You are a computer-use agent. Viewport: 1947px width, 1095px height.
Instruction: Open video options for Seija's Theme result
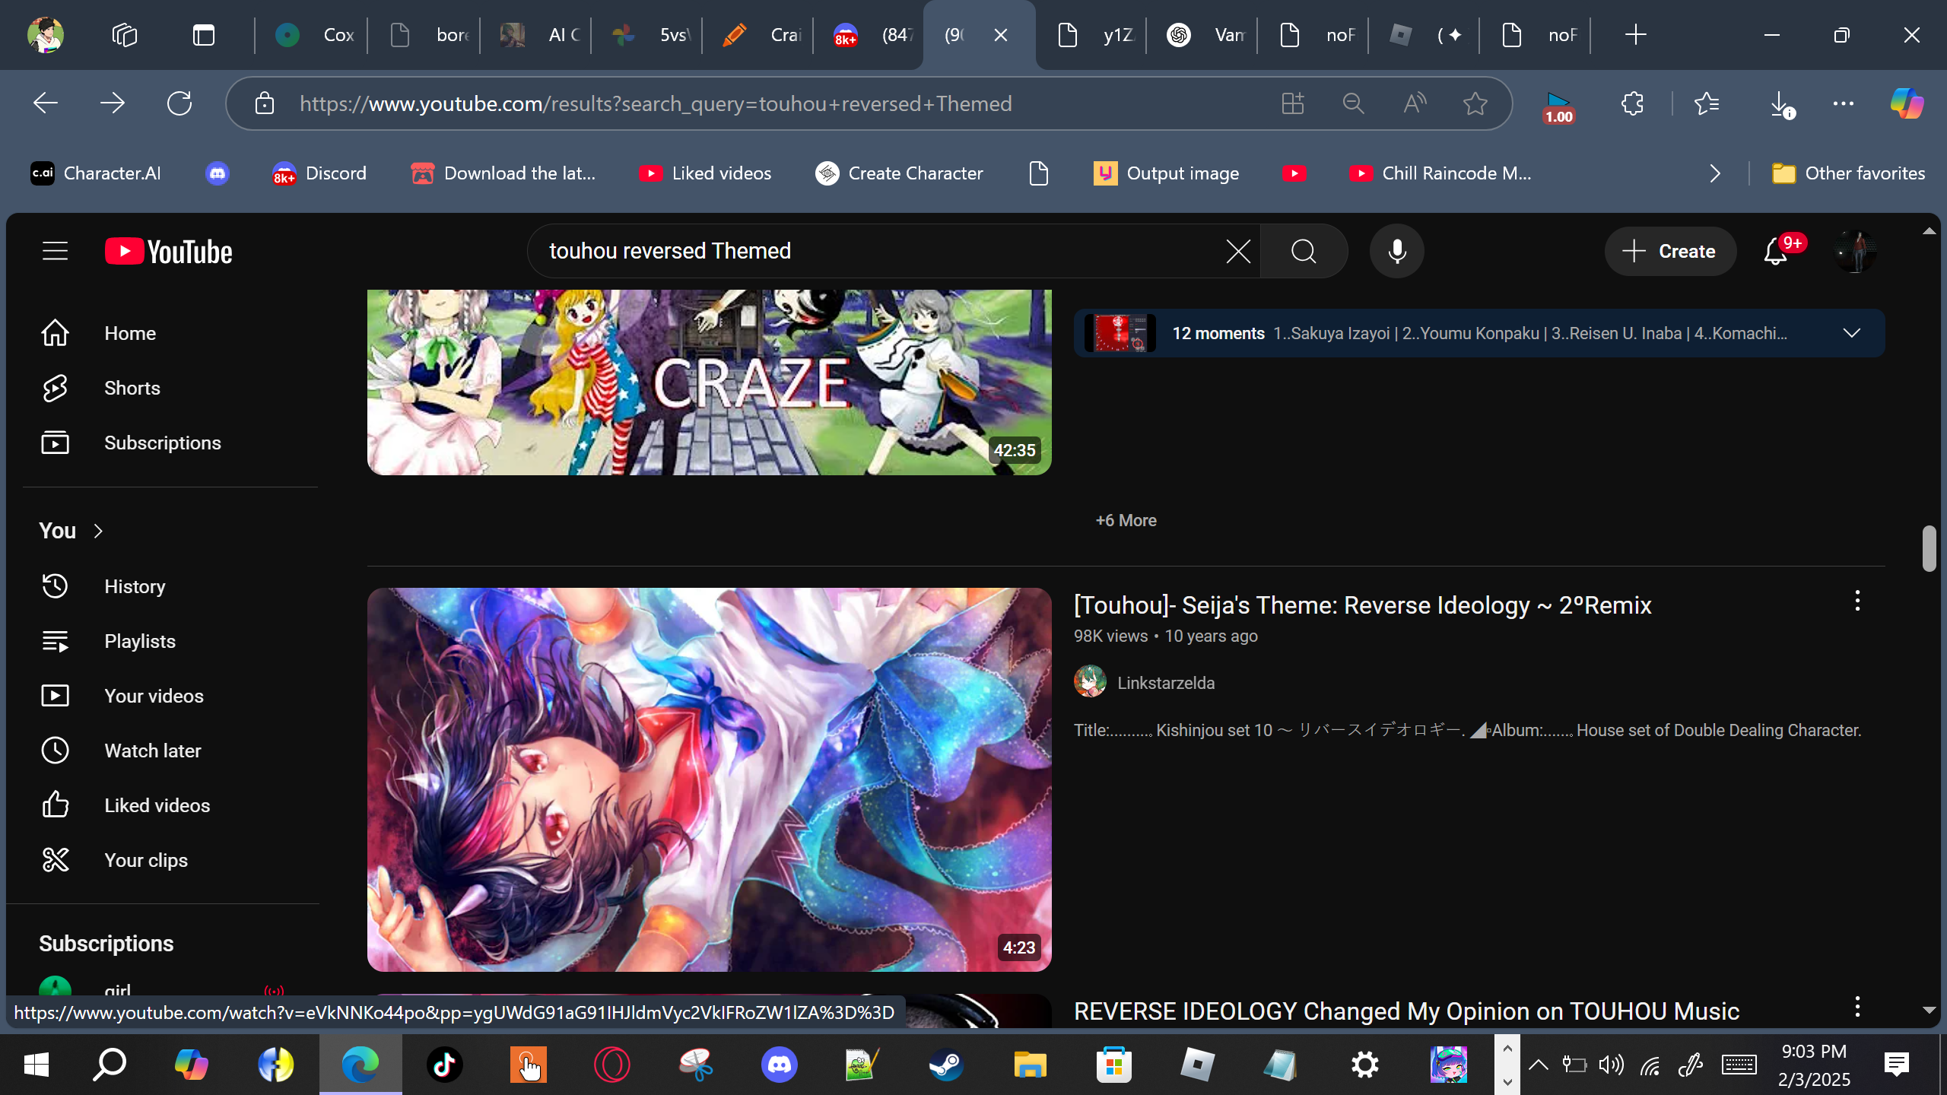pos(1857,601)
